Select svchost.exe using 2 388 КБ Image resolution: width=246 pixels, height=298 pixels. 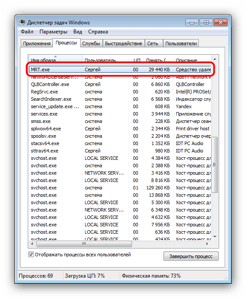point(120,166)
